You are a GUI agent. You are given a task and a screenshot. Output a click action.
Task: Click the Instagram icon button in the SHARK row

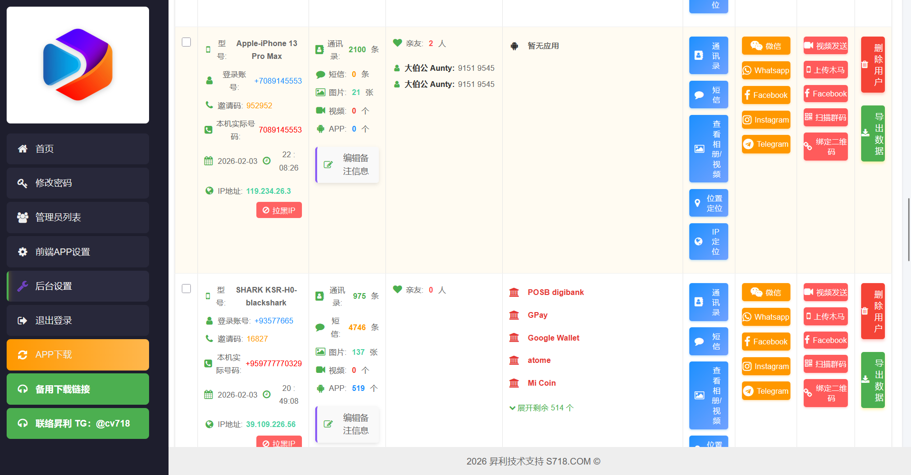[747, 366]
